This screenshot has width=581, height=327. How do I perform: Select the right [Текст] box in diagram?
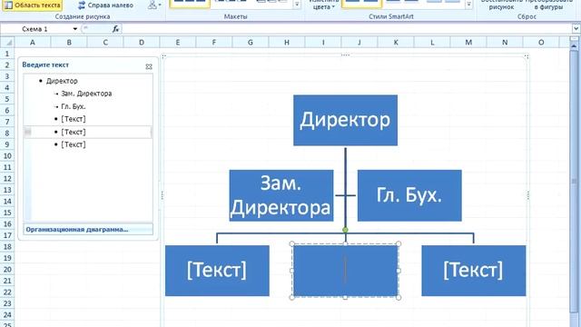point(474,271)
